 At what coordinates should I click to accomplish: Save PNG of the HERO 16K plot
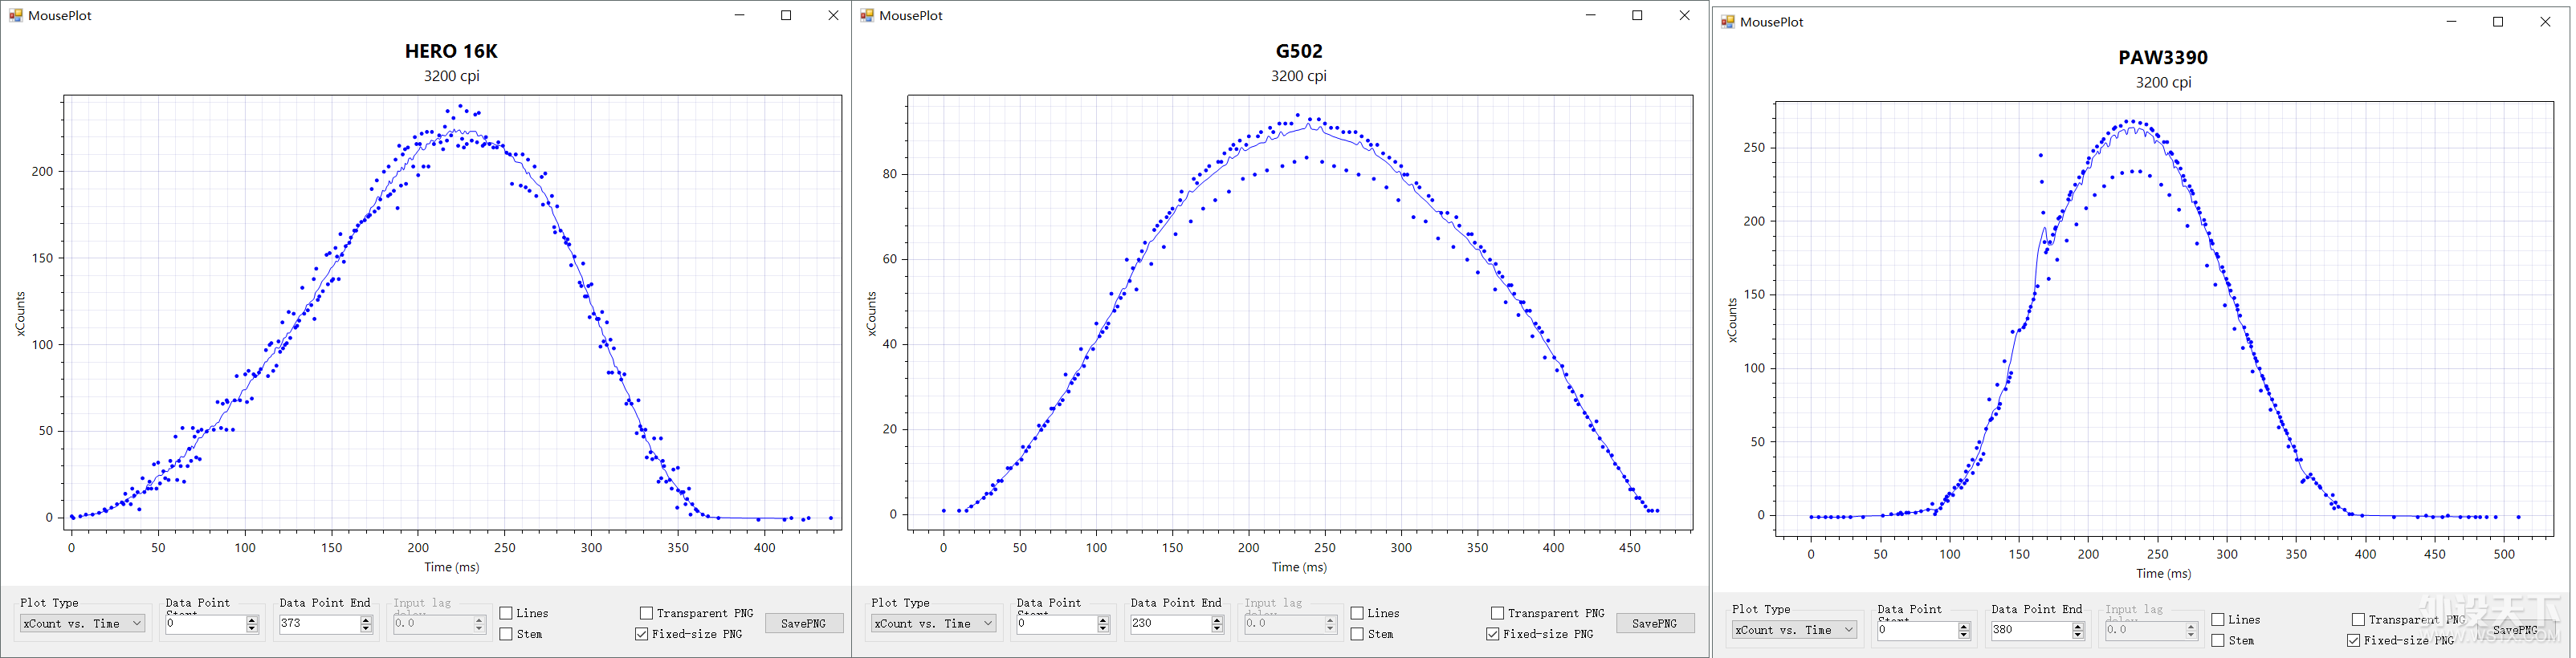click(804, 623)
